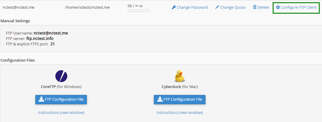Open the Change Password link text
This screenshot has height=122, width=322.
(192, 7)
